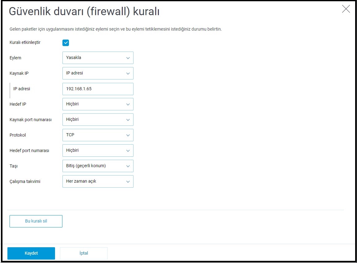Image resolution: width=357 pixels, height=263 pixels.
Task: Save the rule with Kaydet
Action: pos(31,253)
